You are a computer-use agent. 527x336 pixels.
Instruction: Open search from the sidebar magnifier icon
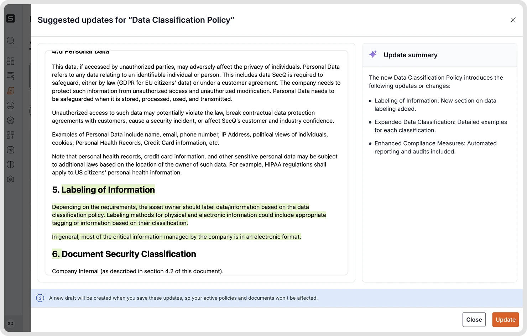[11, 41]
